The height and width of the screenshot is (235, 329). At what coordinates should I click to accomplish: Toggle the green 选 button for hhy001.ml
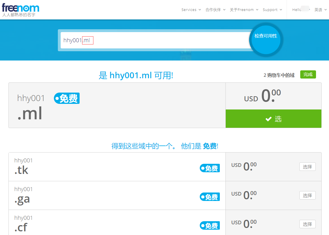pos(273,119)
